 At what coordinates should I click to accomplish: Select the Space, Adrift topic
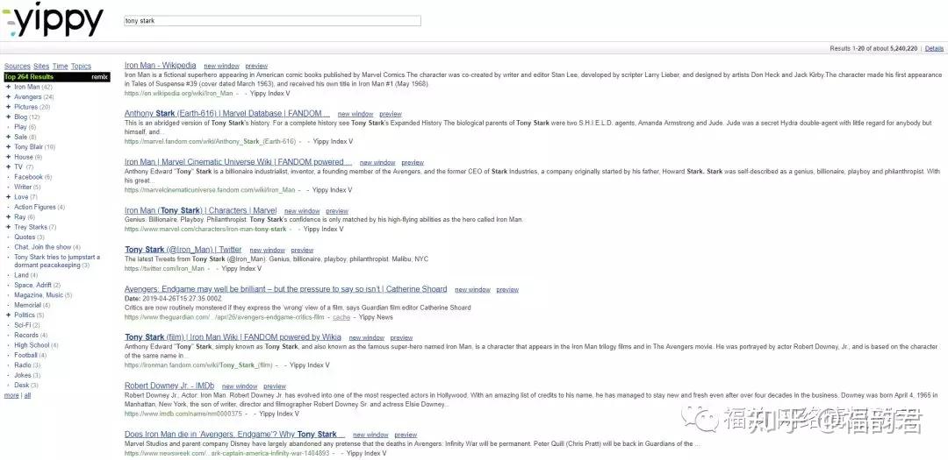(x=38, y=285)
